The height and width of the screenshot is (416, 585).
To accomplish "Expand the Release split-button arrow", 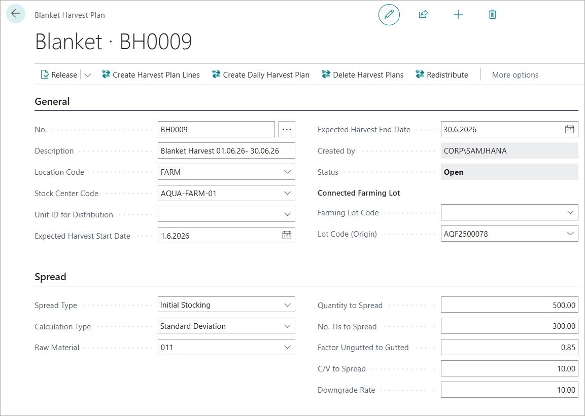I will tap(88, 75).
